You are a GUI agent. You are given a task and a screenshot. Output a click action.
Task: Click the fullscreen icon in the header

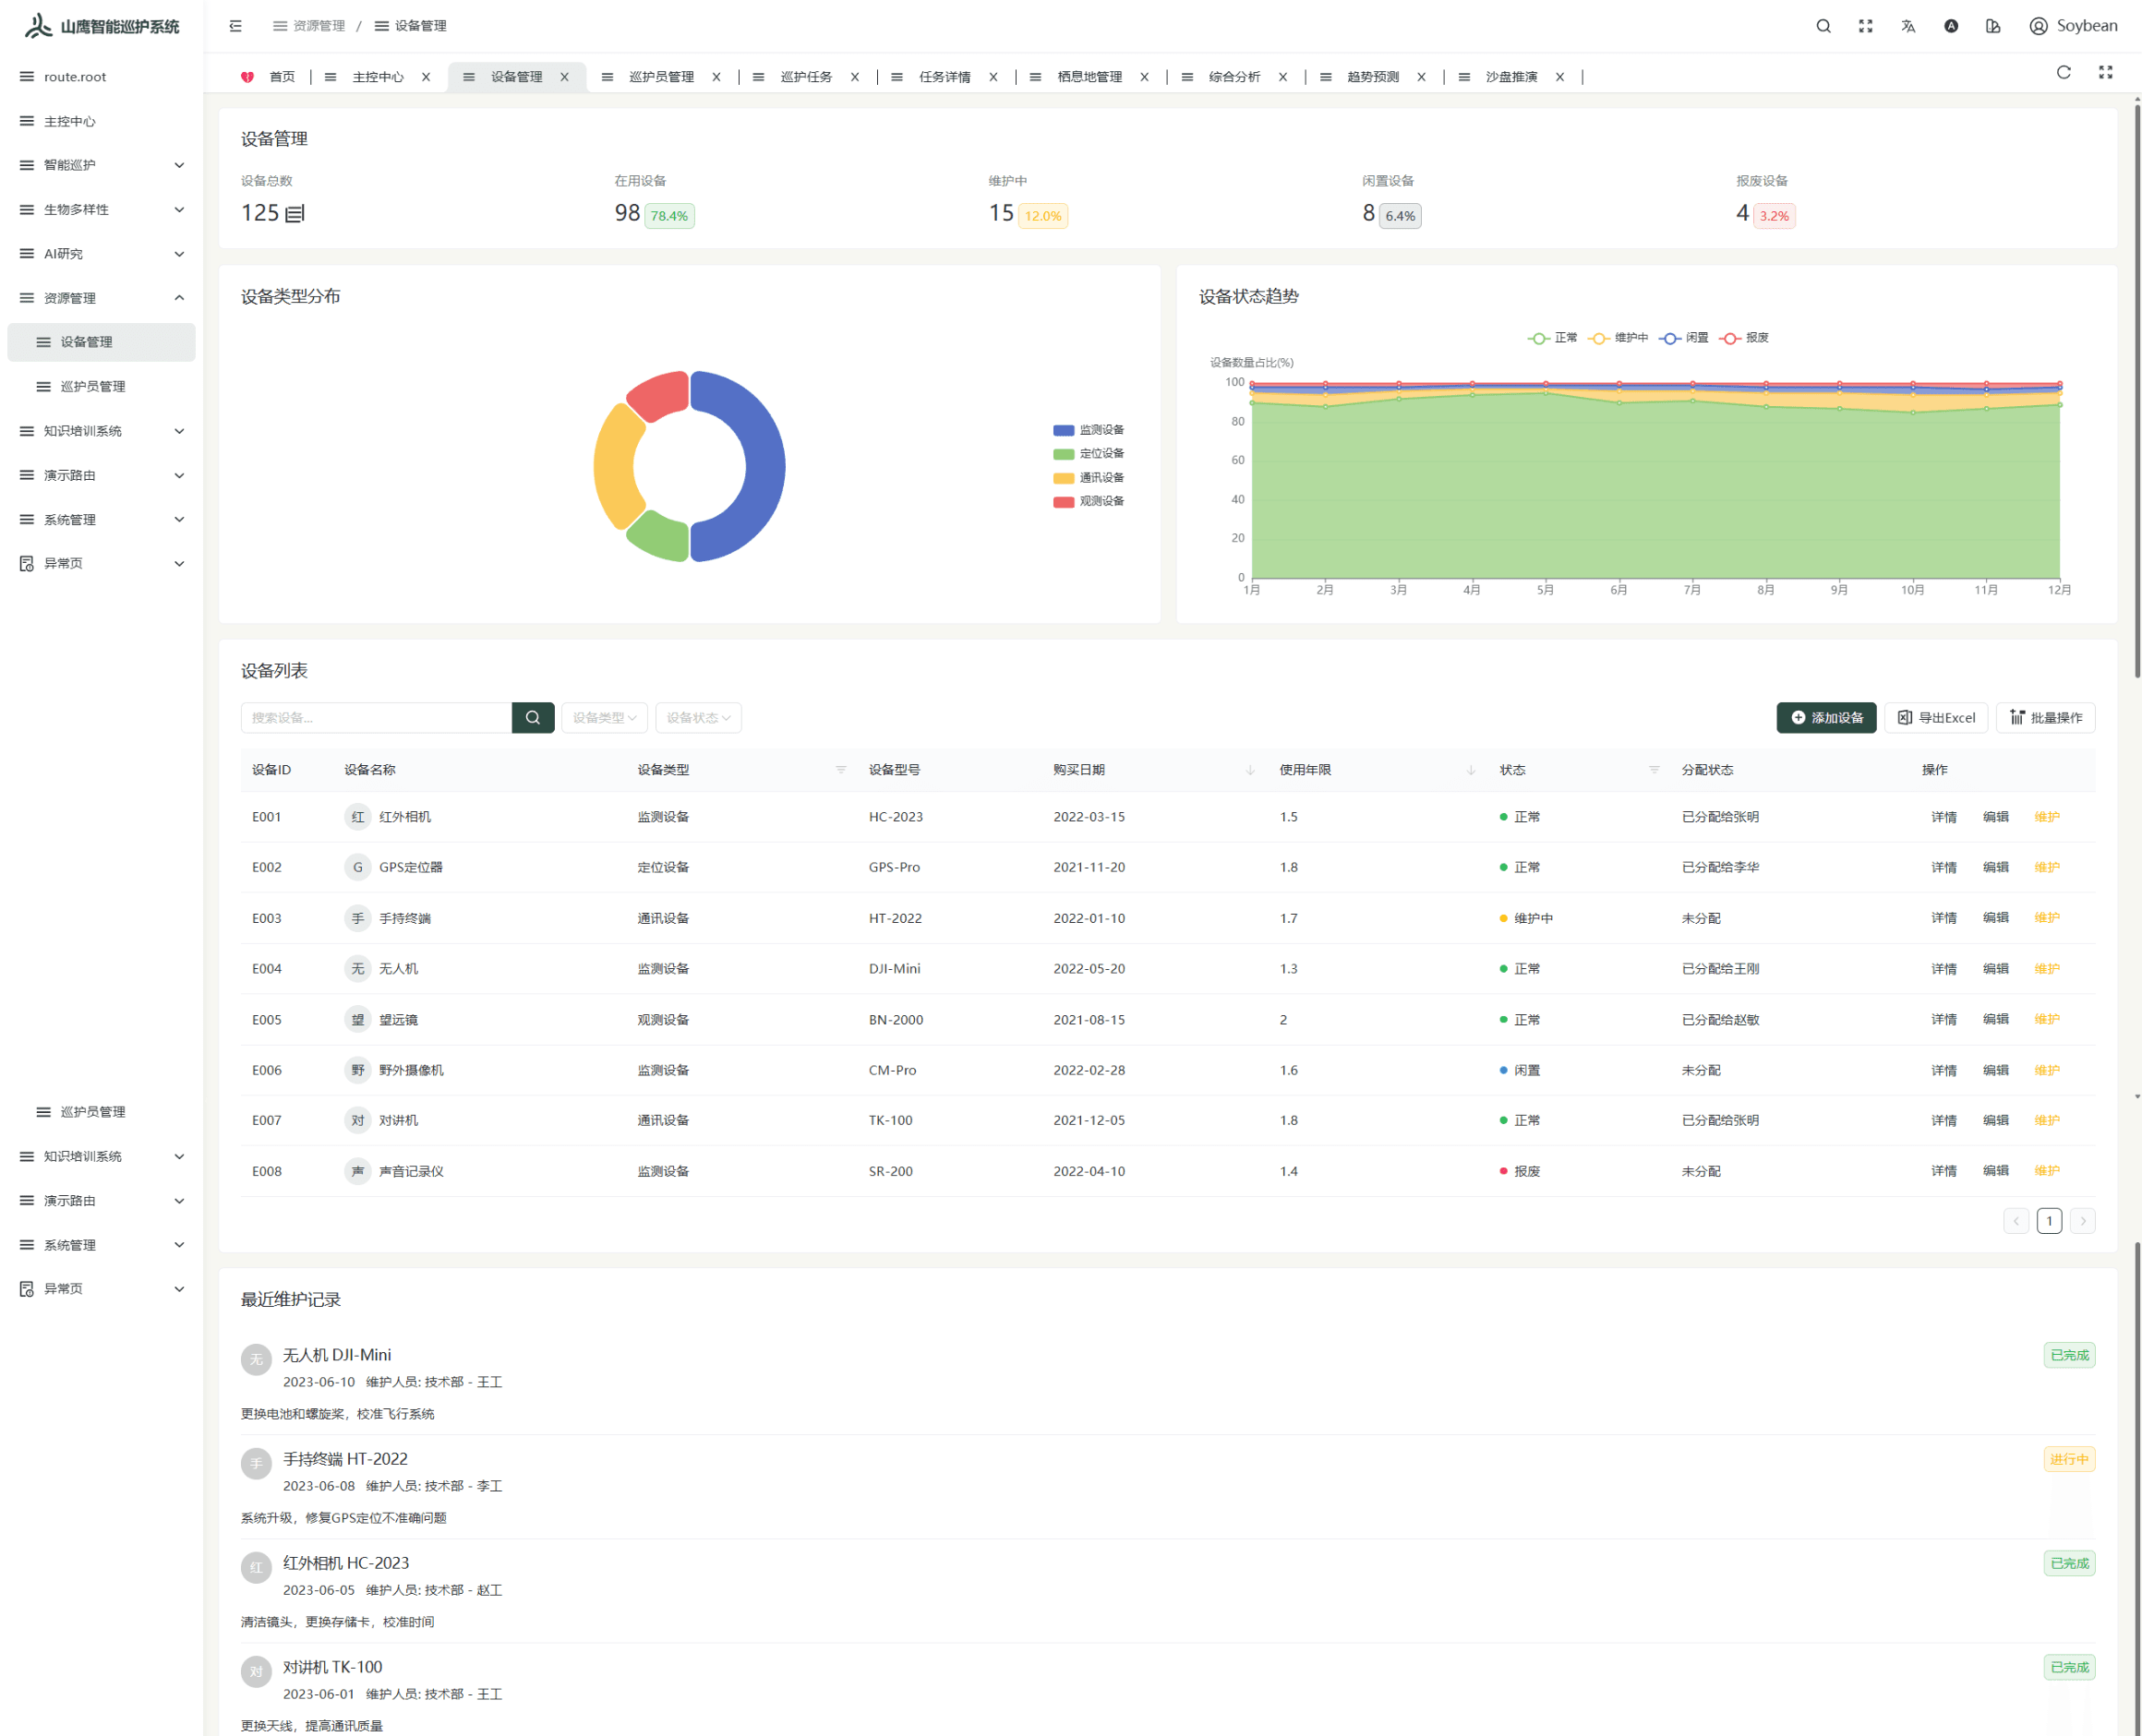click(x=1865, y=26)
